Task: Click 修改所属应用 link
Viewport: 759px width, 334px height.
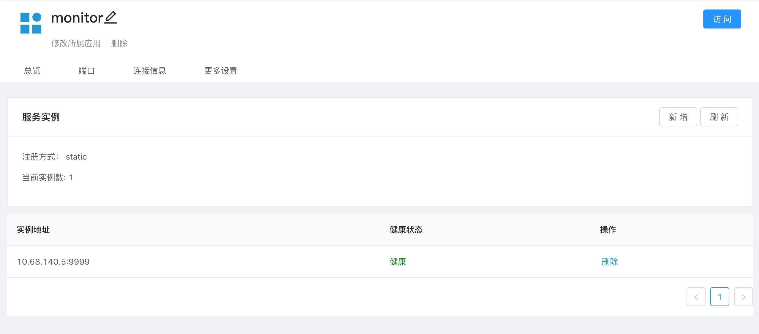Action: tap(76, 43)
